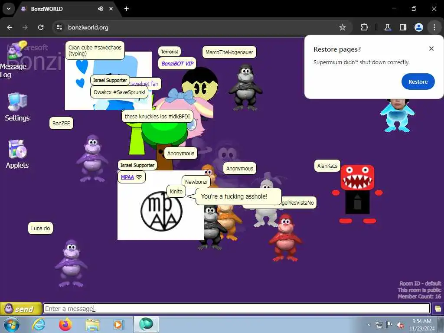View site information icon in address bar
The height and width of the screenshot is (333, 444).
click(59, 27)
